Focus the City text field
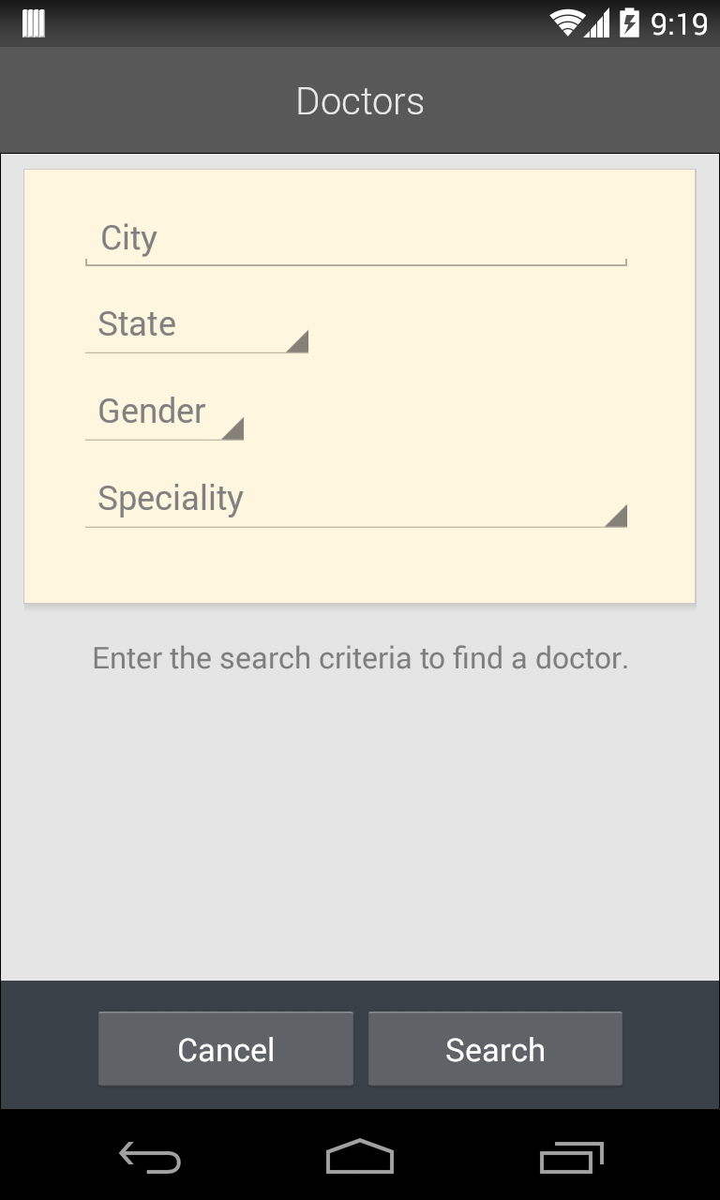 [x=355, y=239]
